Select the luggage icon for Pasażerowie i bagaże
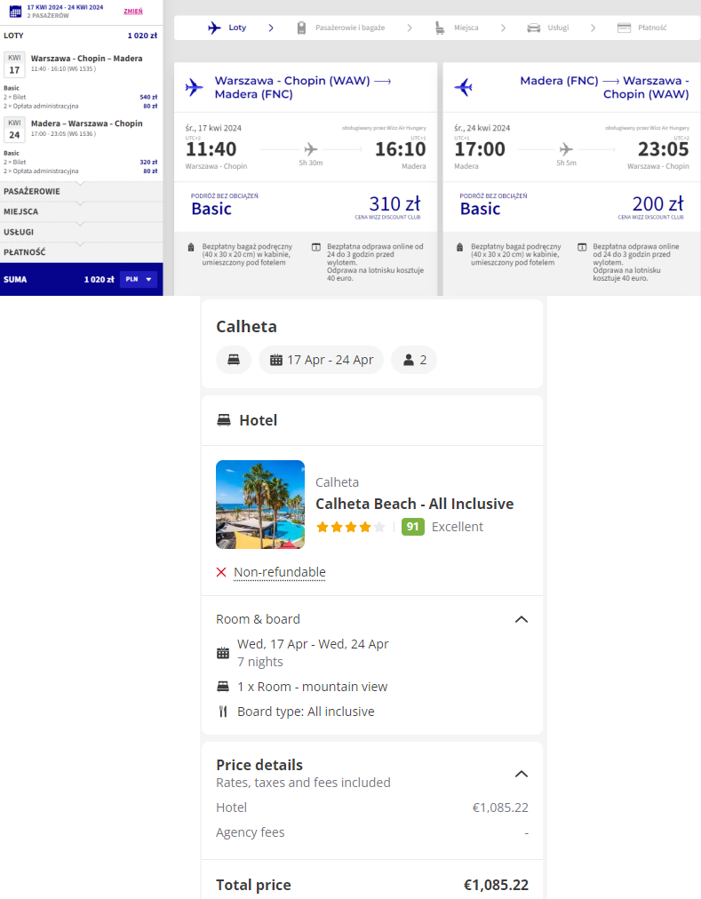701x899 pixels. click(x=301, y=28)
